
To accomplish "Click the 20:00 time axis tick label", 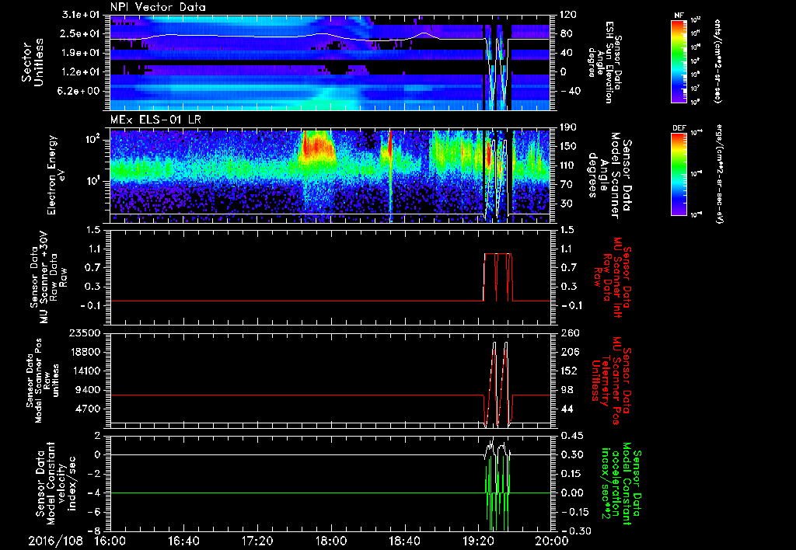I will coord(552,541).
